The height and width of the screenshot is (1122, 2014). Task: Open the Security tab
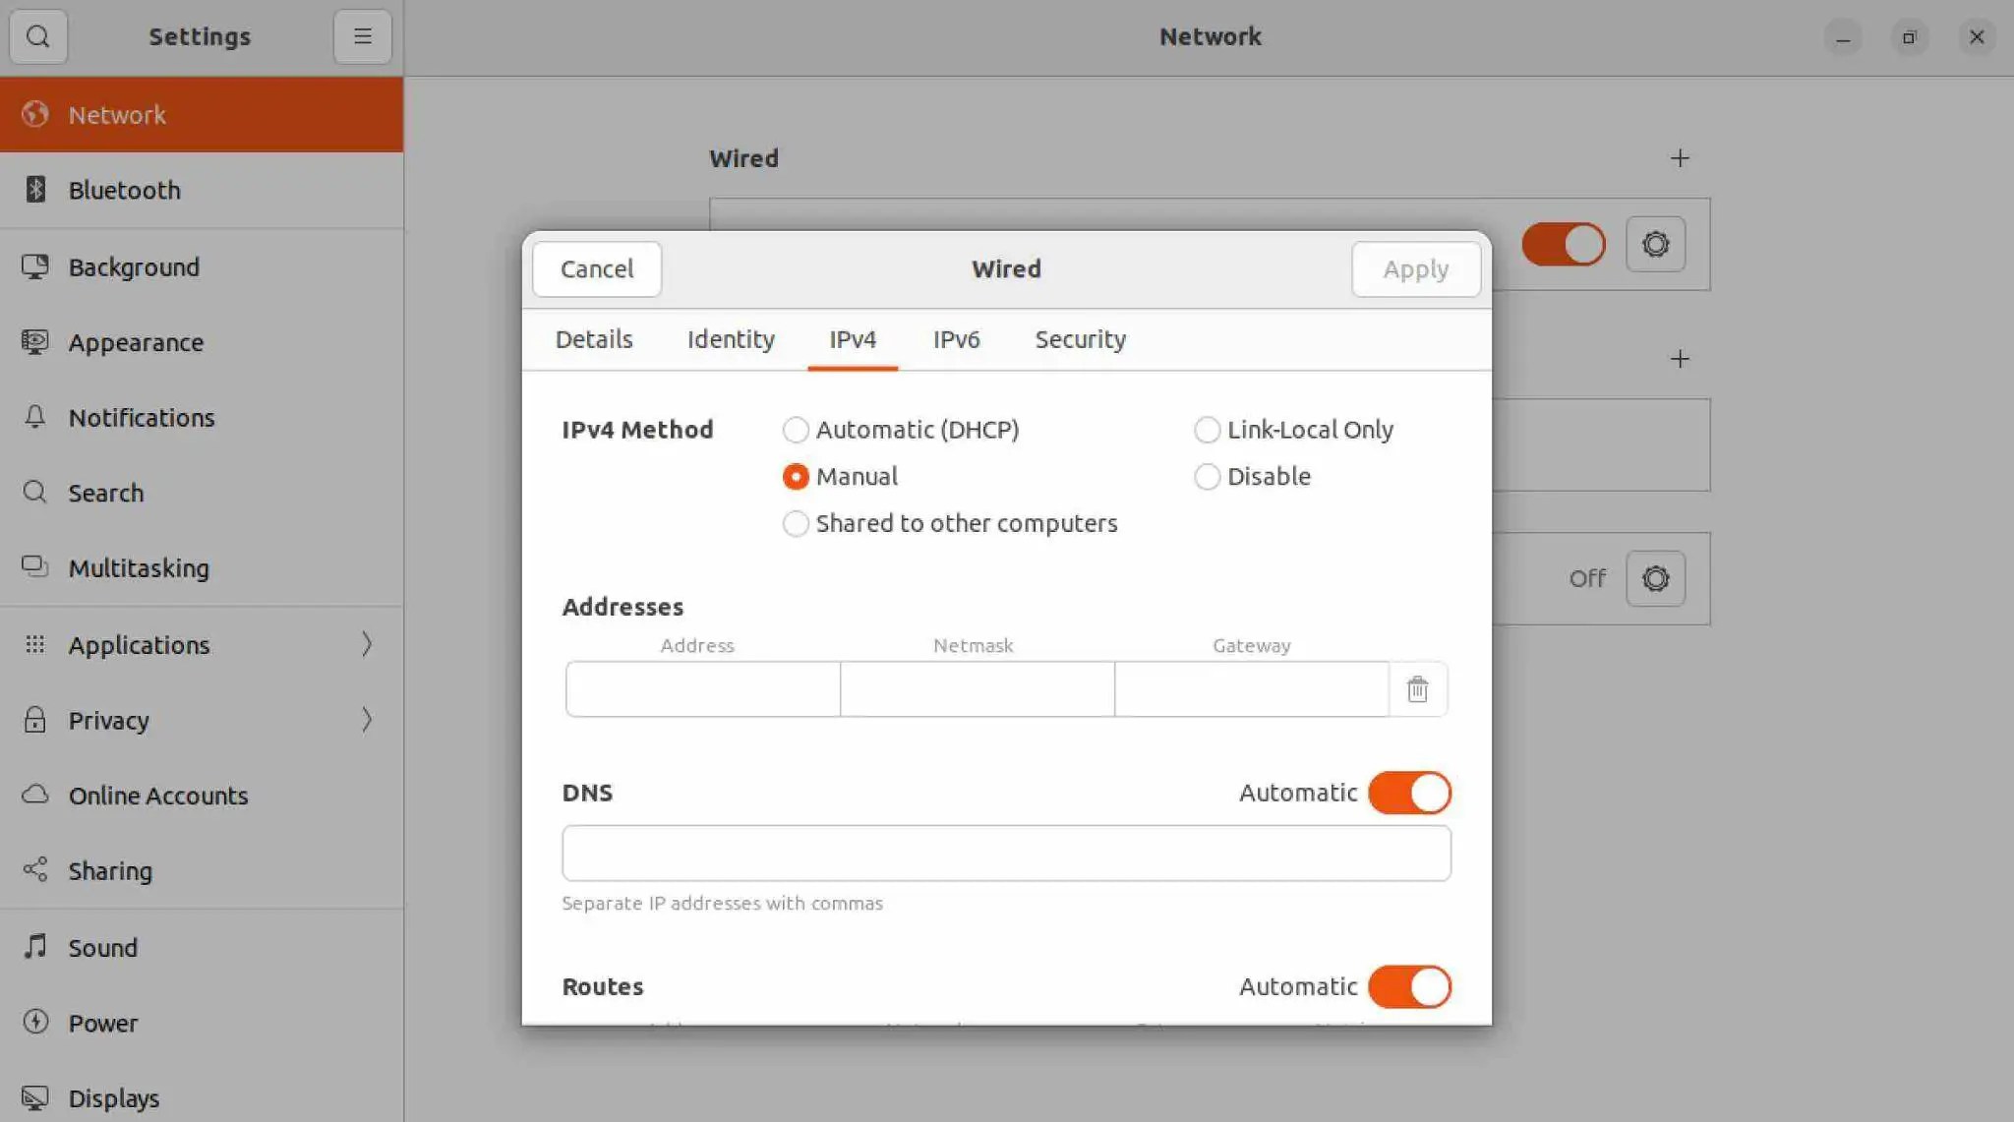[1080, 339]
